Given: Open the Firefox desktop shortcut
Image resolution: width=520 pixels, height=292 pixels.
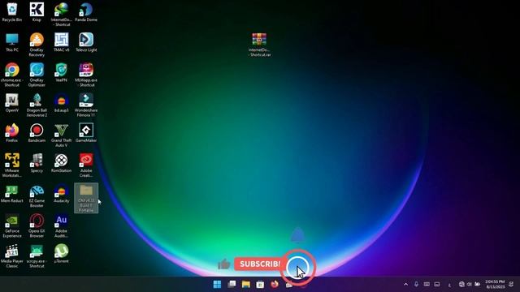Looking at the screenshot, I should coord(12,133).
